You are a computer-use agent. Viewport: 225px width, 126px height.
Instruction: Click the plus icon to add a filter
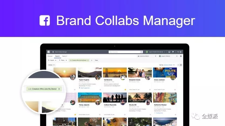[92, 60]
